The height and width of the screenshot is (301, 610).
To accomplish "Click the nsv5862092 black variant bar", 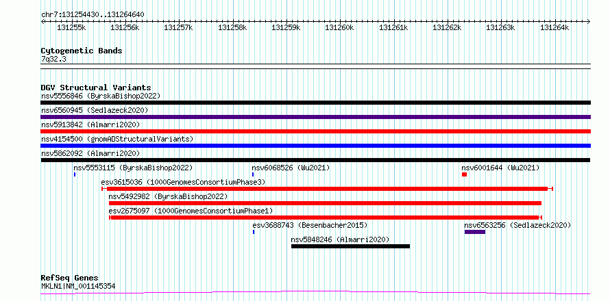I will tap(315, 160).
